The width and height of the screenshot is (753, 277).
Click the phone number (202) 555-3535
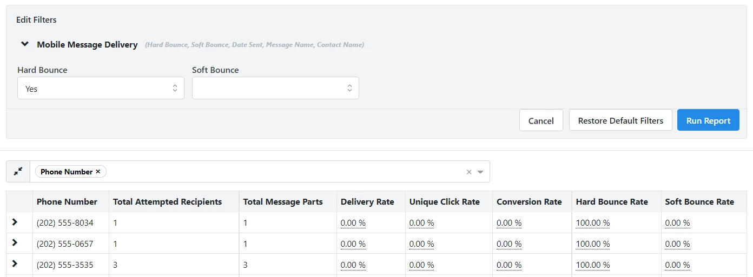click(x=65, y=265)
